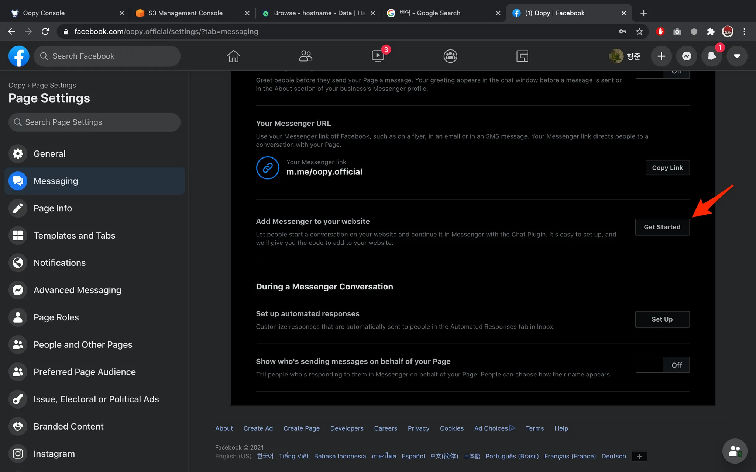This screenshot has width=756, height=472.
Task: Select Advanced Messaging in sidebar
Action: coord(77,290)
